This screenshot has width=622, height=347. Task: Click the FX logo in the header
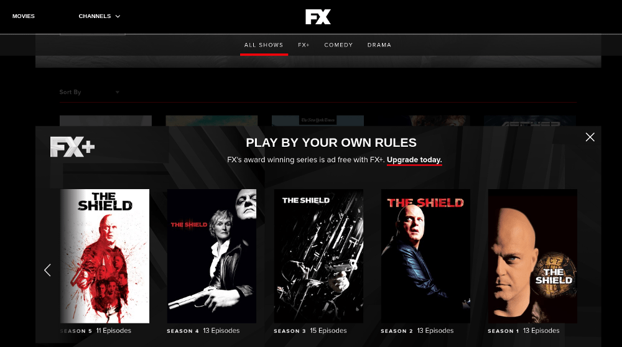point(318,17)
